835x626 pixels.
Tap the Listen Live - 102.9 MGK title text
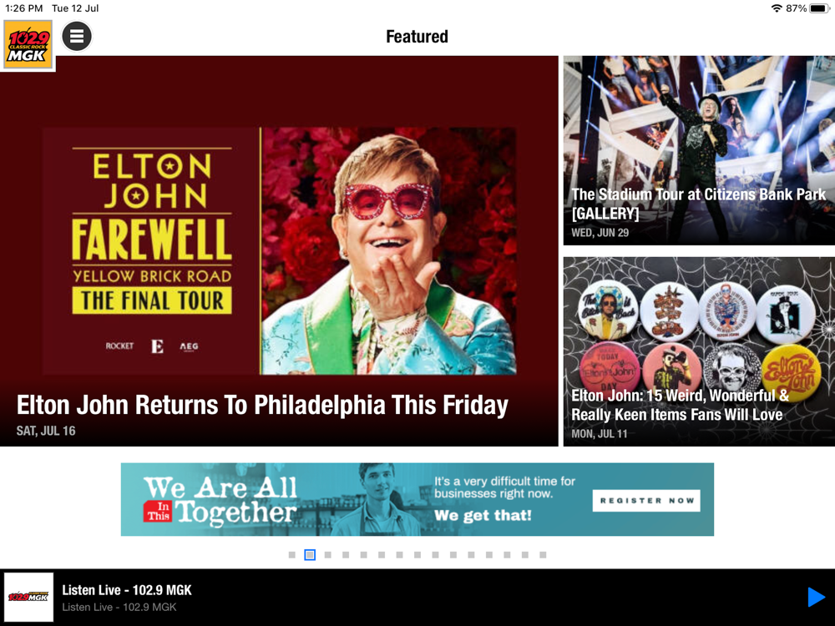(127, 590)
